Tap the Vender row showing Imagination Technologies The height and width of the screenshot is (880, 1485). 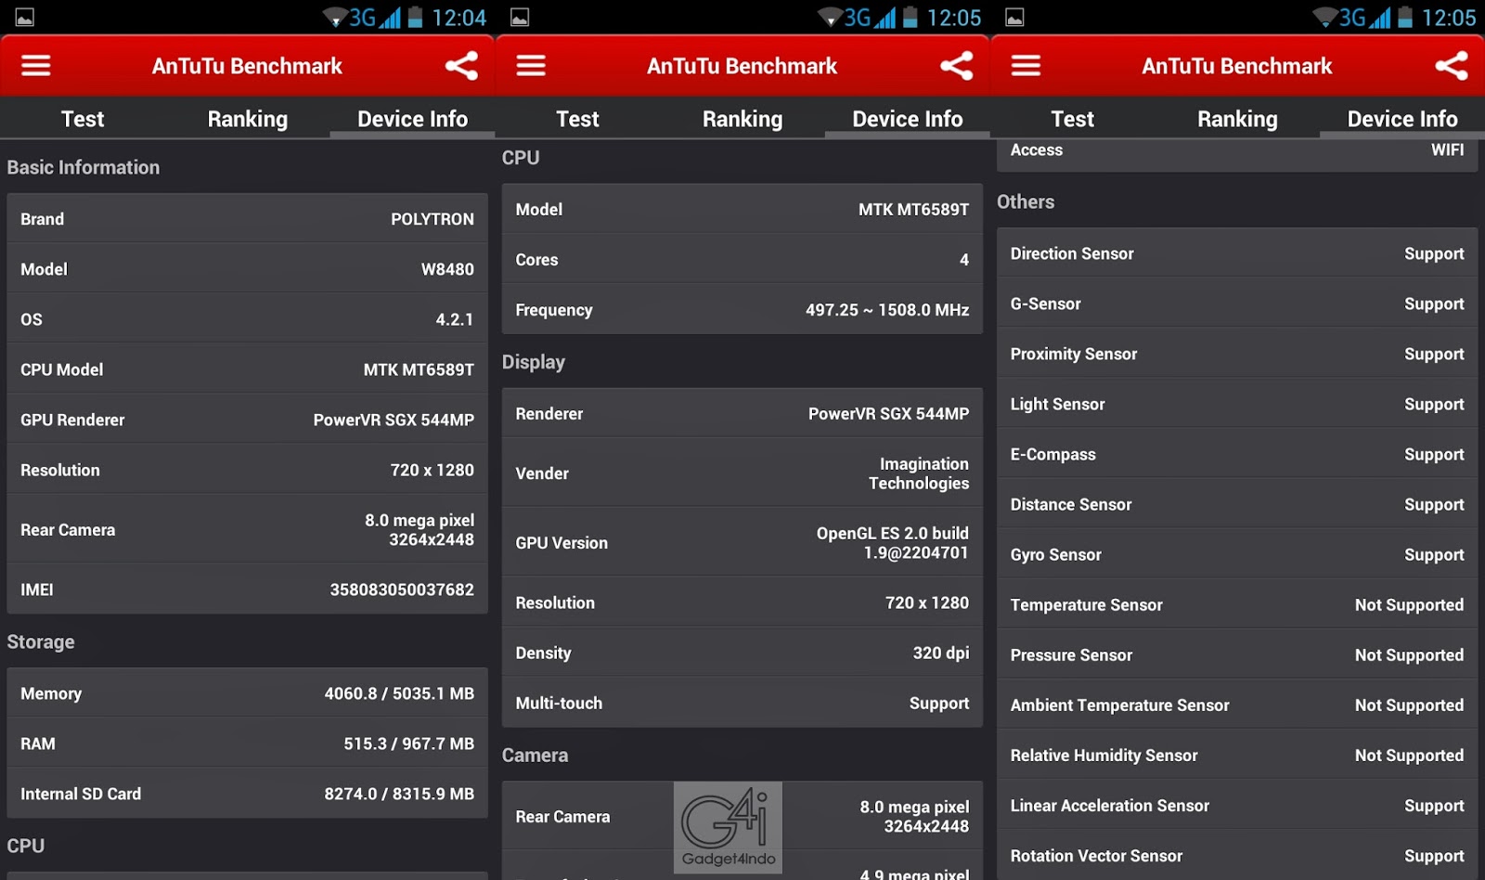coord(742,473)
